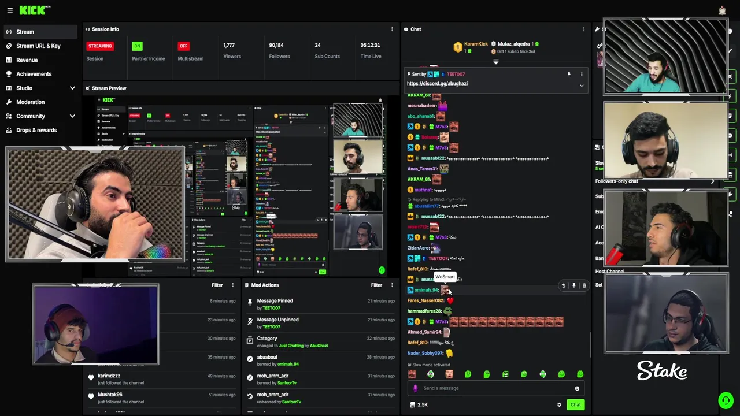Viewport: 740px width, 416px height.
Task: Reply to omimah_94's message
Action: pyautogui.click(x=564, y=285)
